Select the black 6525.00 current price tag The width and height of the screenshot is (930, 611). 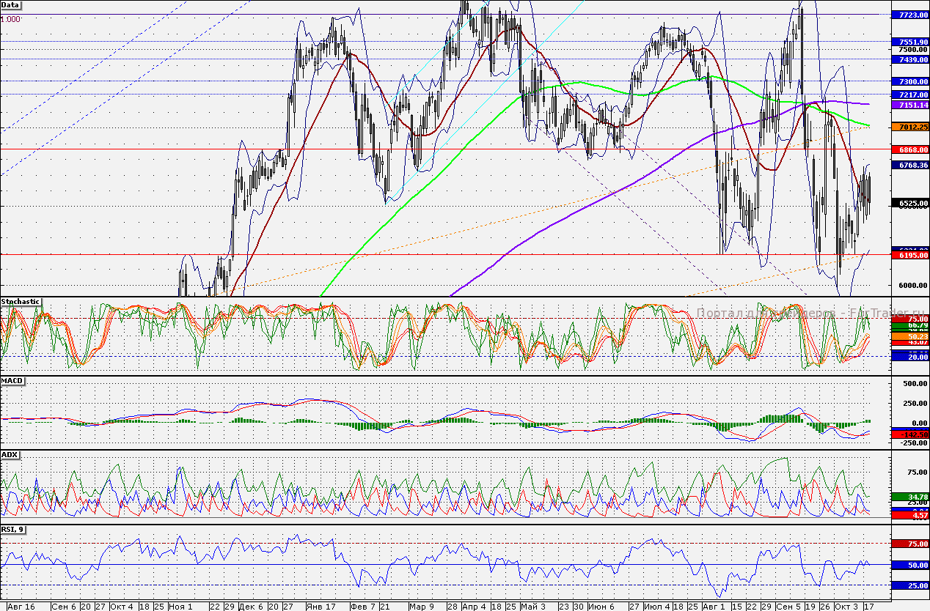point(909,203)
